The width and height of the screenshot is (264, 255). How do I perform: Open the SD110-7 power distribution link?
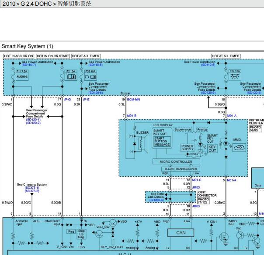[29, 65]
